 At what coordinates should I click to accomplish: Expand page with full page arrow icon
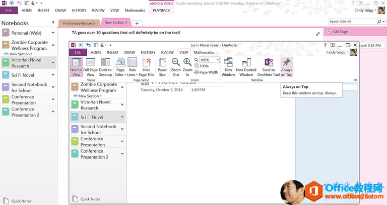coord(318,34)
